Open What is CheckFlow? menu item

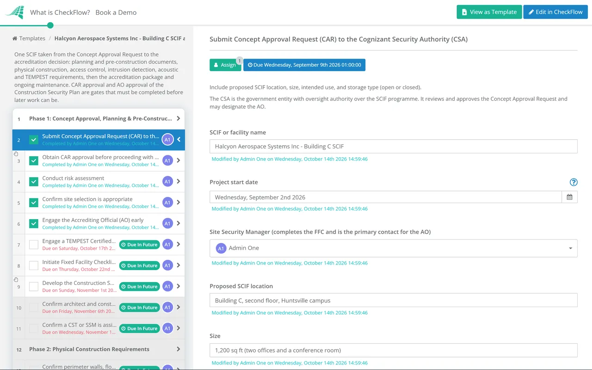pos(60,12)
